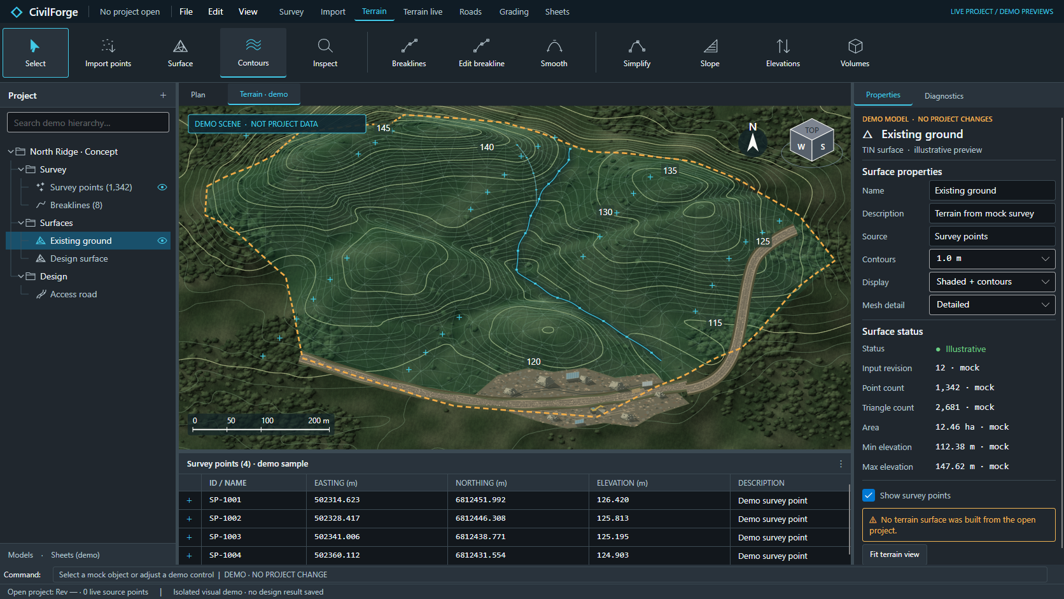Collapse the Survey folder

pos(21,169)
